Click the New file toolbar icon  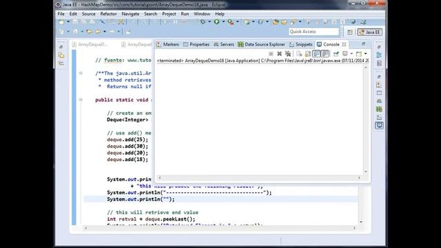click(x=61, y=22)
